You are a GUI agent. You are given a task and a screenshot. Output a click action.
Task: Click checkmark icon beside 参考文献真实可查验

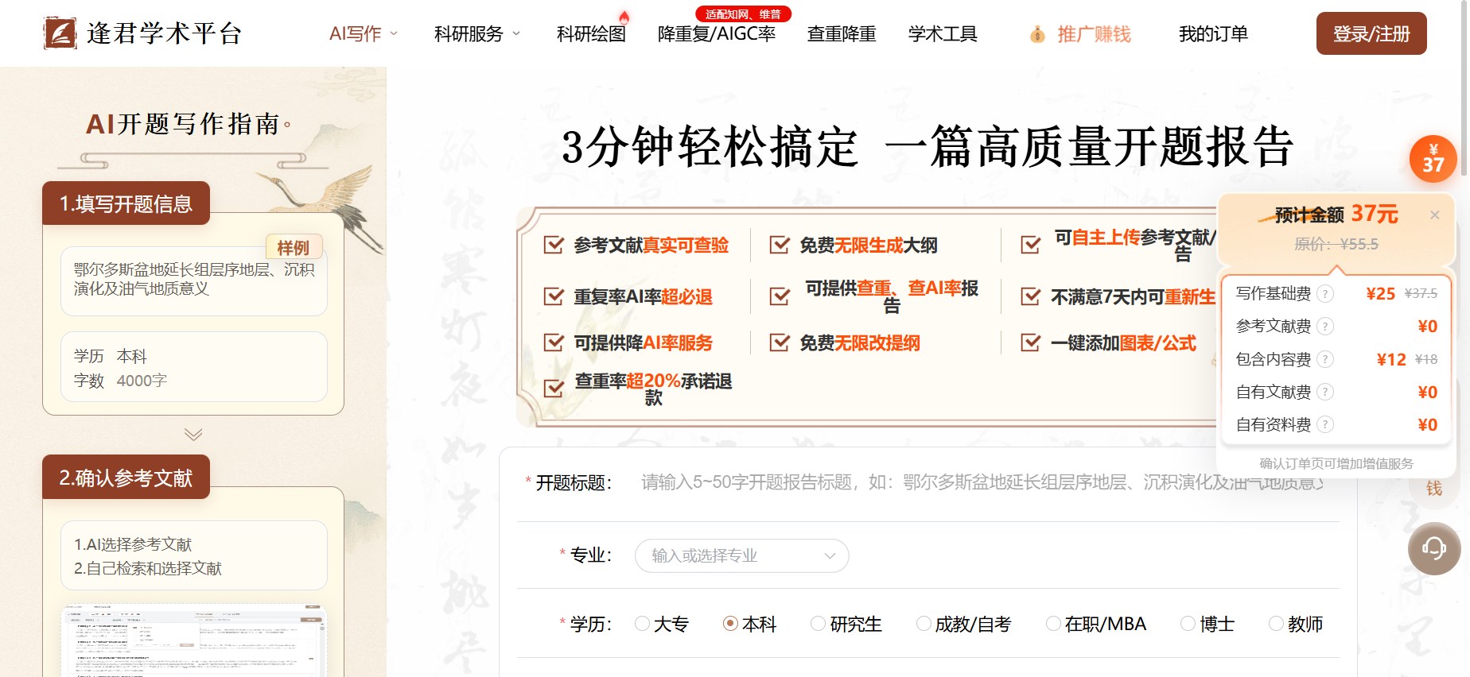[x=554, y=245]
